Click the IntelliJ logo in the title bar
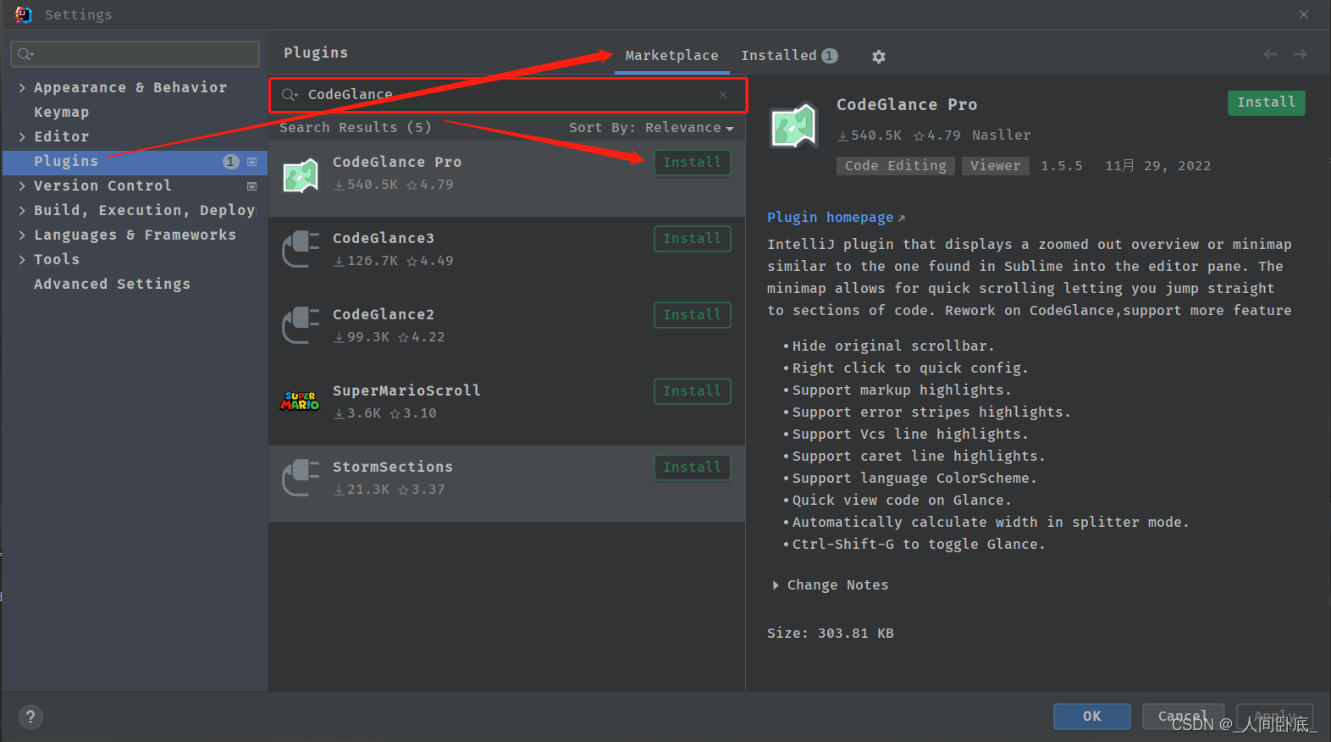This screenshot has width=1331, height=742. tap(23, 14)
